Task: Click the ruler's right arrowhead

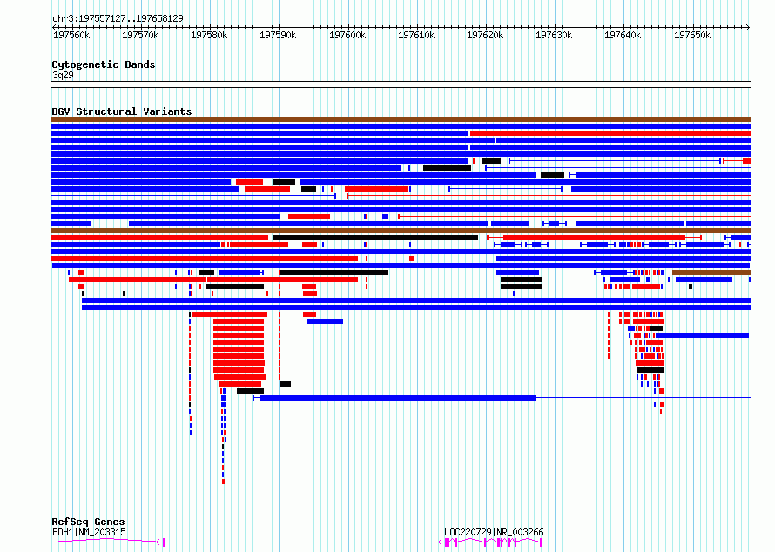Action: (x=748, y=27)
